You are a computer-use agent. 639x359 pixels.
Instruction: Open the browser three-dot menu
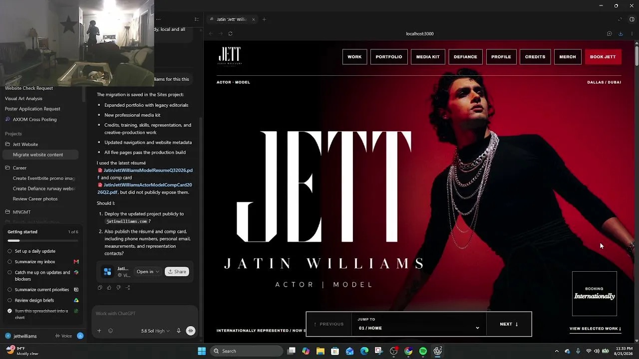(632, 33)
